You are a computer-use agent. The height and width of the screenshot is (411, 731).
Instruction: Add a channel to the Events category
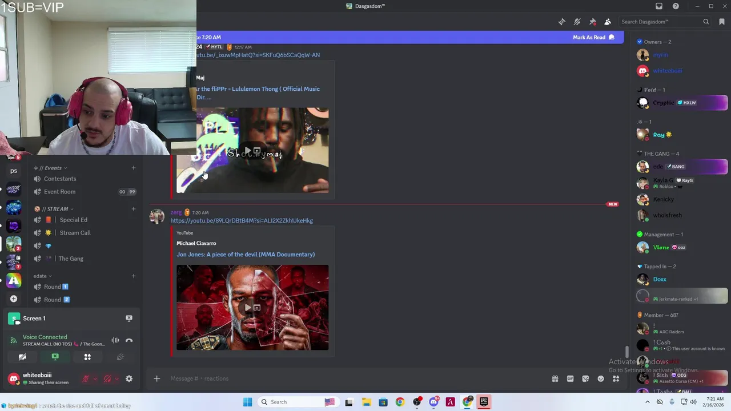pyautogui.click(x=134, y=168)
